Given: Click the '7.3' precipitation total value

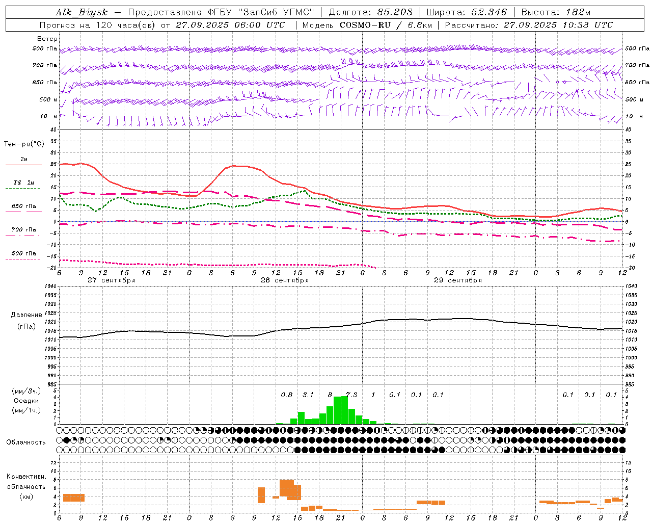Looking at the screenshot, I should 351,395.
